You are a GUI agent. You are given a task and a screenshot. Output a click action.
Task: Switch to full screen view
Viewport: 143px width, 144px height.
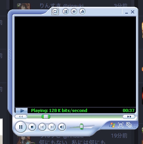(121, 125)
